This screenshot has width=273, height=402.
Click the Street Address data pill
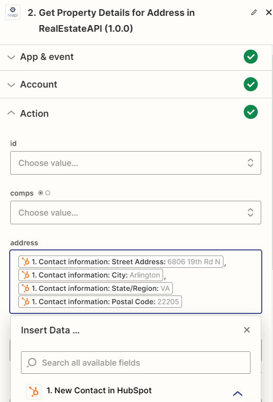(x=121, y=262)
